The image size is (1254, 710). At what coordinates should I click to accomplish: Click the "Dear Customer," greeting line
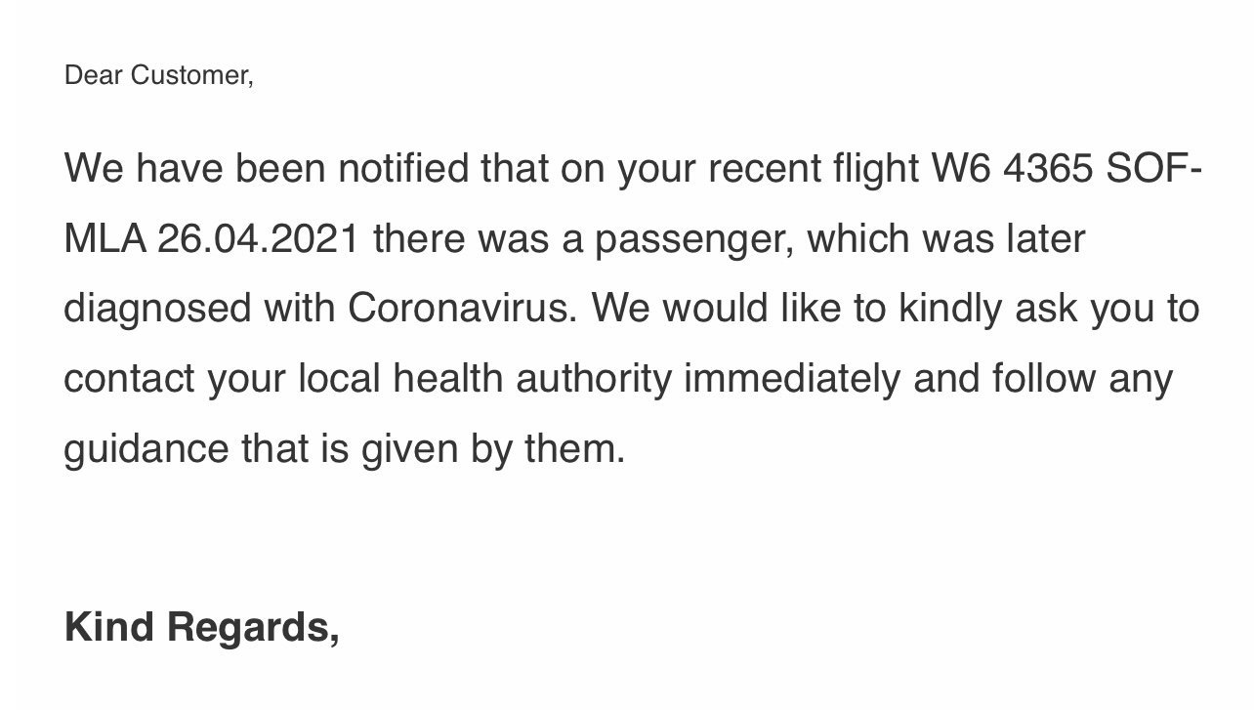[x=158, y=75]
